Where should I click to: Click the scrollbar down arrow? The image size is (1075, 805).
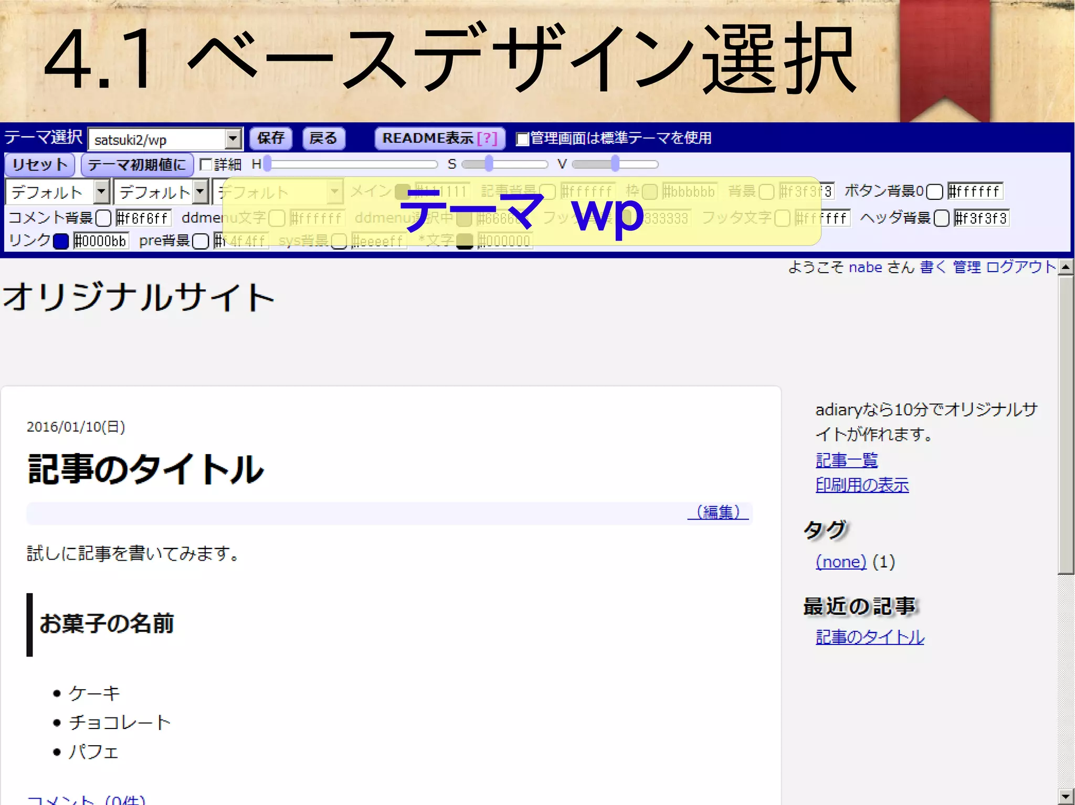click(x=1066, y=797)
